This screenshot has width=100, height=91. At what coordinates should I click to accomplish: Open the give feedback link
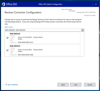[x=13, y=84]
